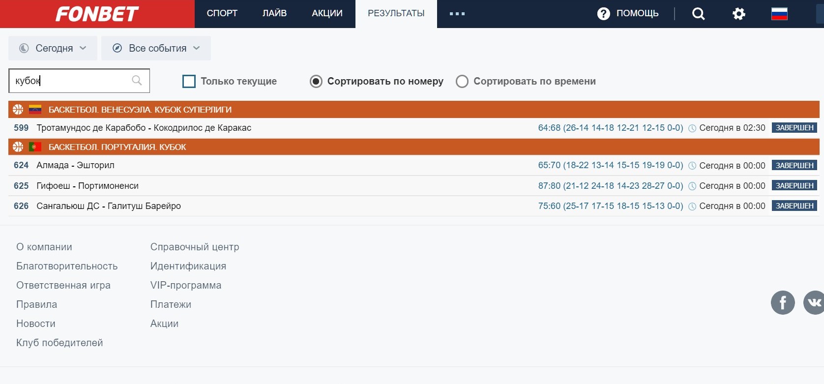Click the Portugal flag icon
Image resolution: width=824 pixels, height=384 pixels.
tap(35, 147)
